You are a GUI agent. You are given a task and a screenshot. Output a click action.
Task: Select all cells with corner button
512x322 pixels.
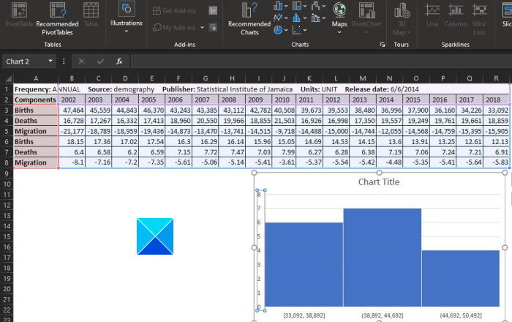8,78
